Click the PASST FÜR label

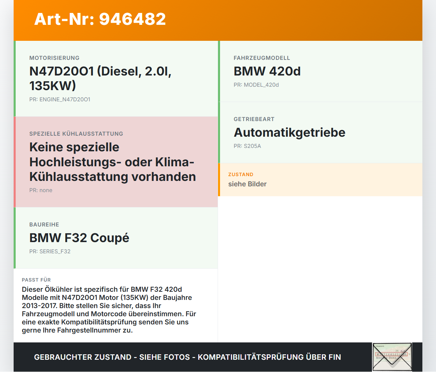pyautogui.click(x=36, y=280)
